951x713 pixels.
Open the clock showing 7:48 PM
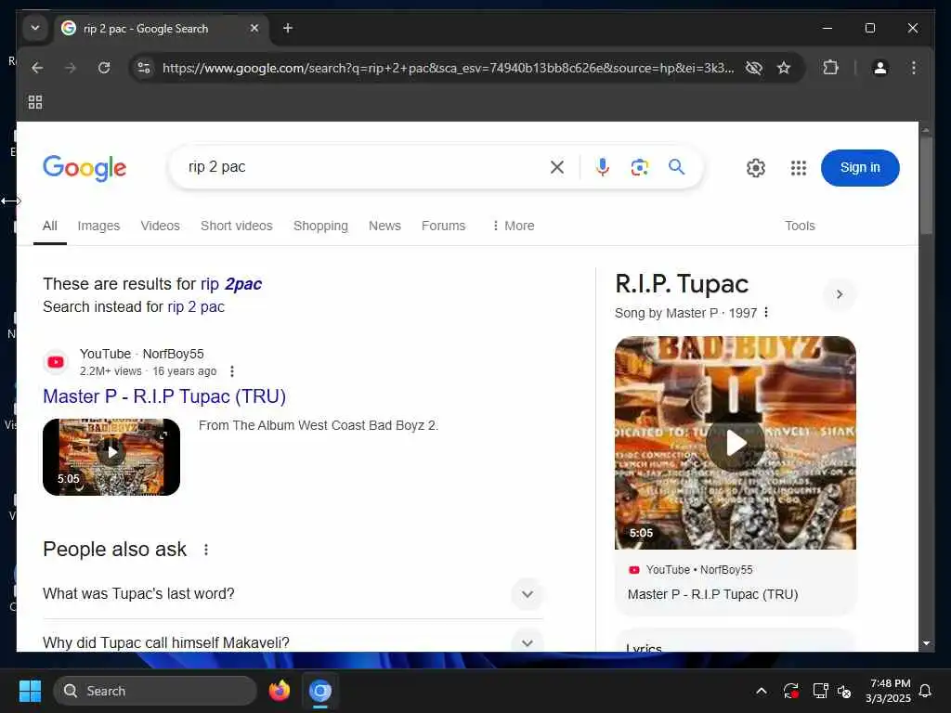pos(888,691)
